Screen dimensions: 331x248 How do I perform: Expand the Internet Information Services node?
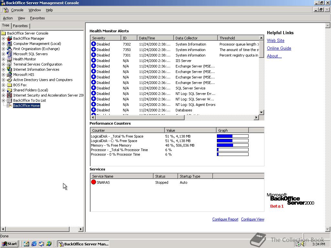click(3, 69)
